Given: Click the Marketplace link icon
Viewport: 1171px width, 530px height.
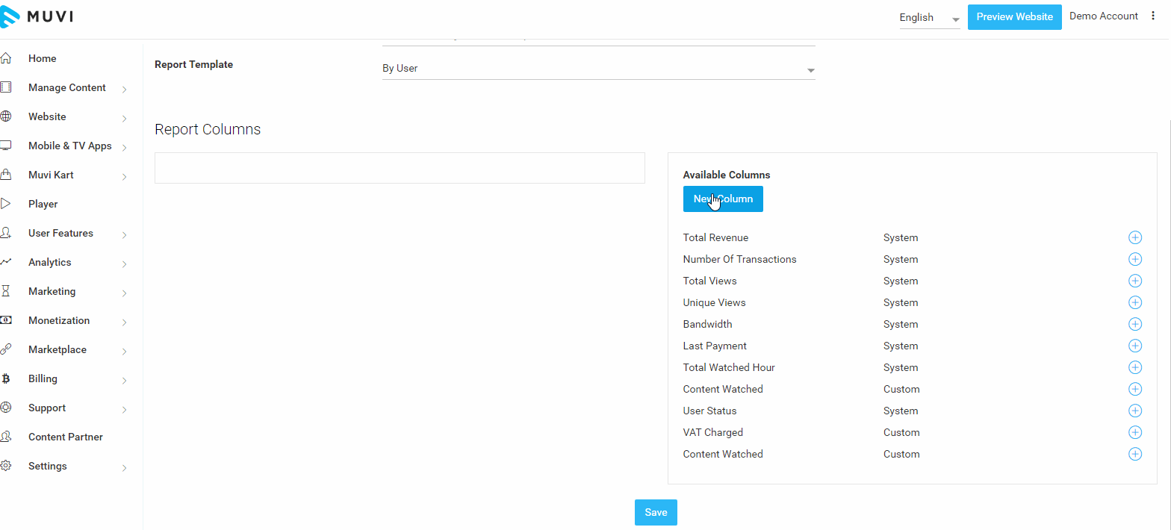Looking at the screenshot, I should click(x=6, y=349).
